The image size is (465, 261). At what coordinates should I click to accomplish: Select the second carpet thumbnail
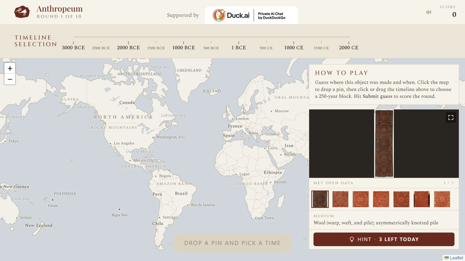click(340, 199)
